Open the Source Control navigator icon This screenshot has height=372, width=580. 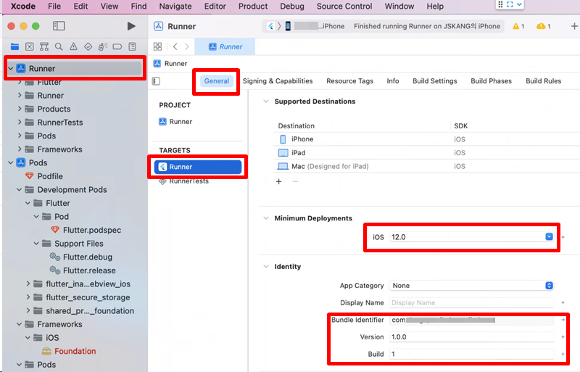tap(30, 46)
